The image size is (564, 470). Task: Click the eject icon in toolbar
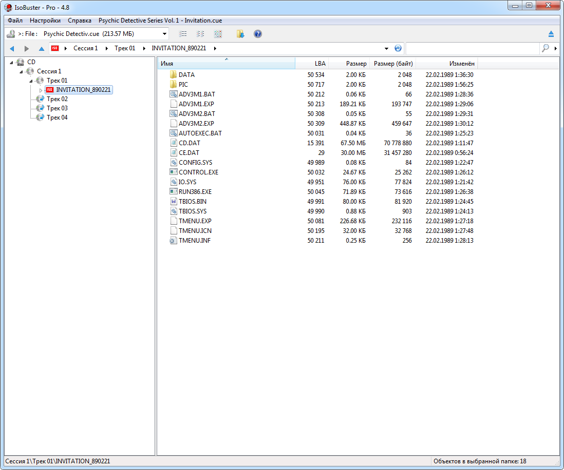(x=551, y=34)
